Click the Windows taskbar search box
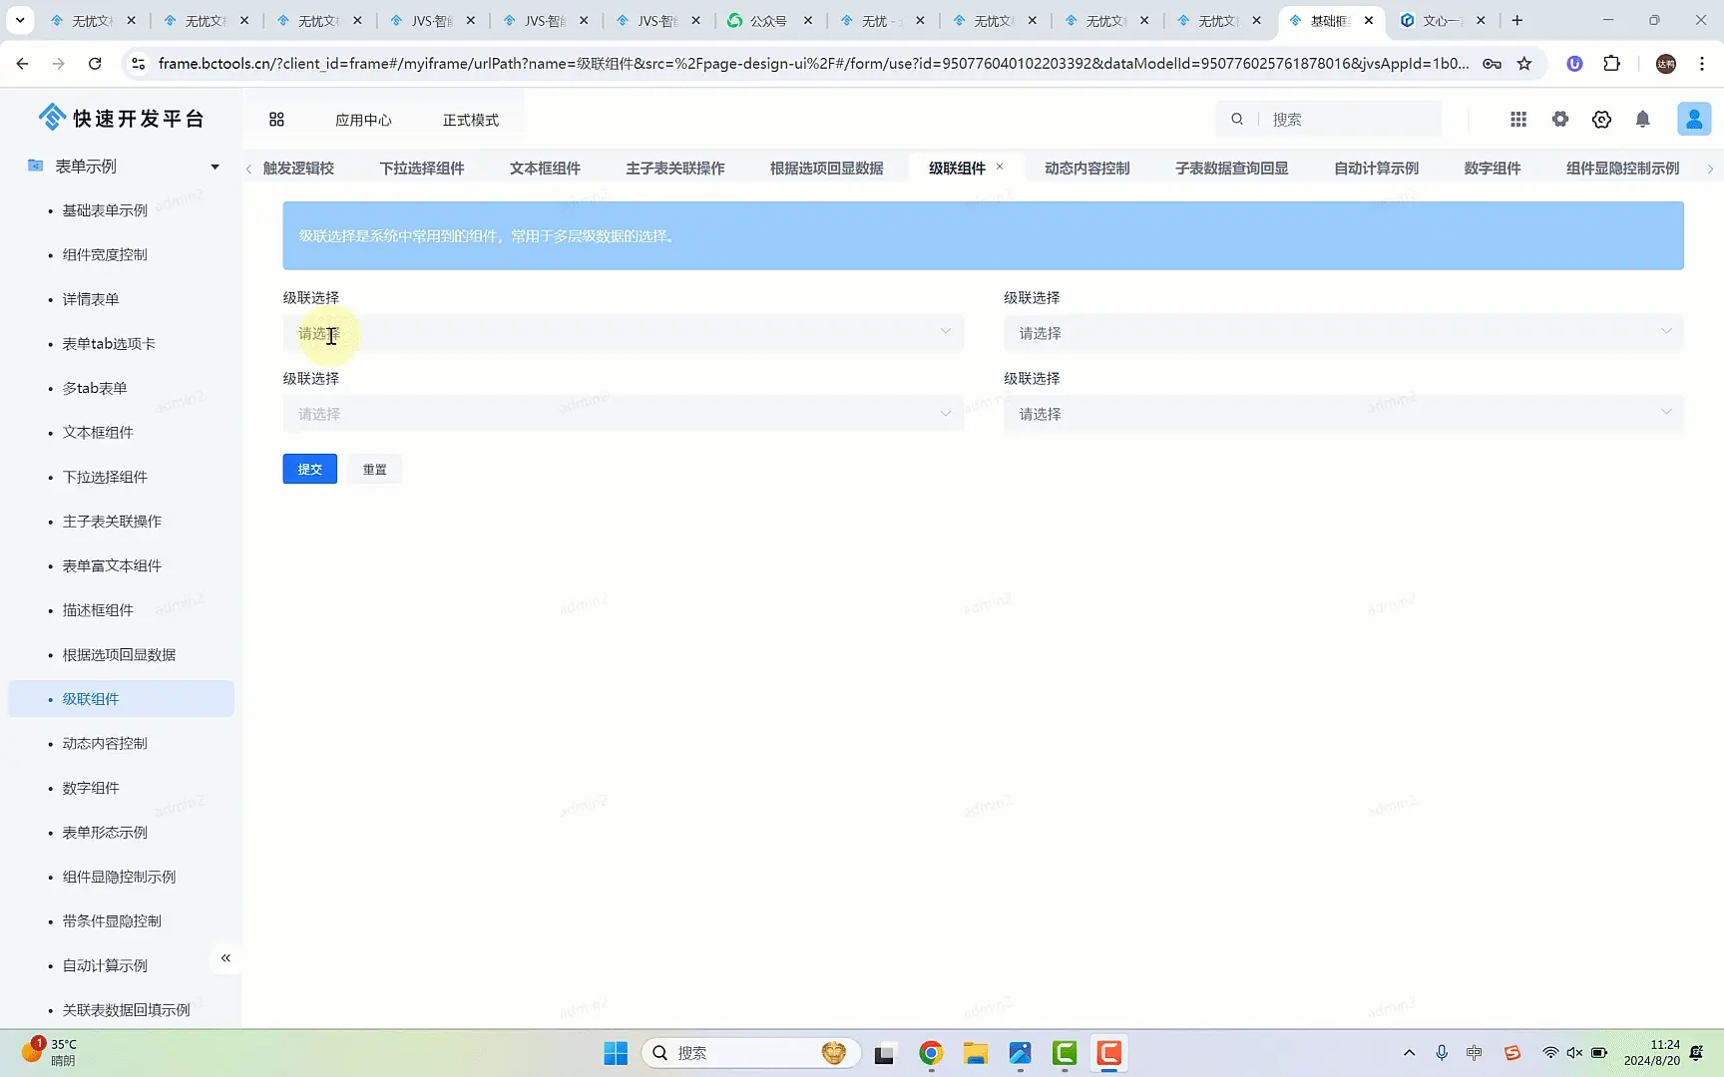Viewport: 1724px width, 1077px height. point(751,1053)
